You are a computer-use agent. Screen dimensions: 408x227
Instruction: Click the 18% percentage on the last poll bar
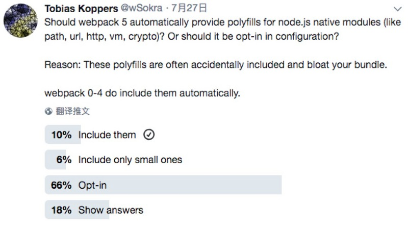61,210
